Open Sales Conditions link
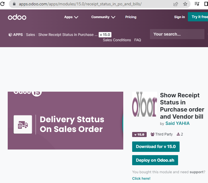 point(117,40)
